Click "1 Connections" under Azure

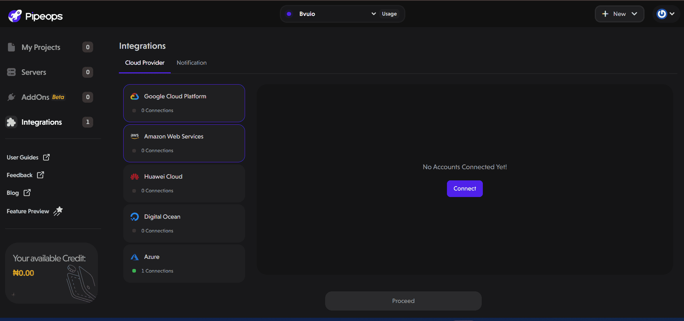tap(157, 271)
